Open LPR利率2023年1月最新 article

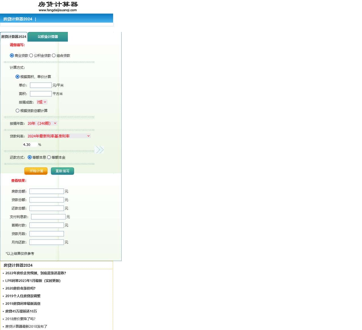point(33,281)
